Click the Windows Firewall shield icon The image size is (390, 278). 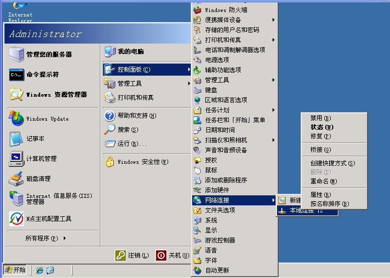pyautogui.click(x=197, y=10)
